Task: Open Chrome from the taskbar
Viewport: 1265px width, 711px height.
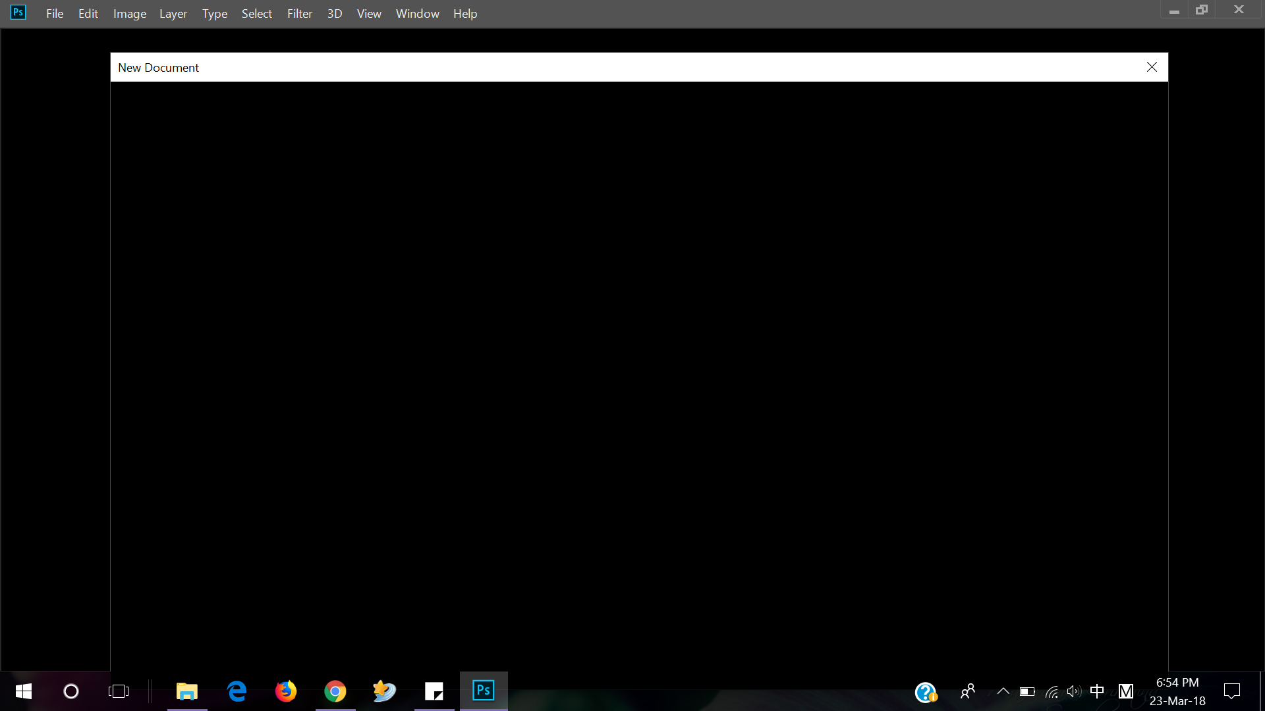Action: [x=335, y=691]
